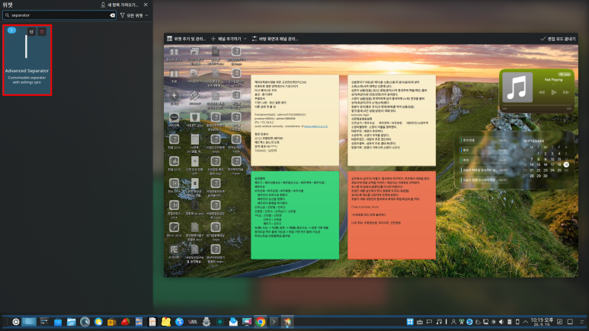Viewport: 589px width, 331px height.
Task: Clear the separator search field text
Action: (112, 15)
